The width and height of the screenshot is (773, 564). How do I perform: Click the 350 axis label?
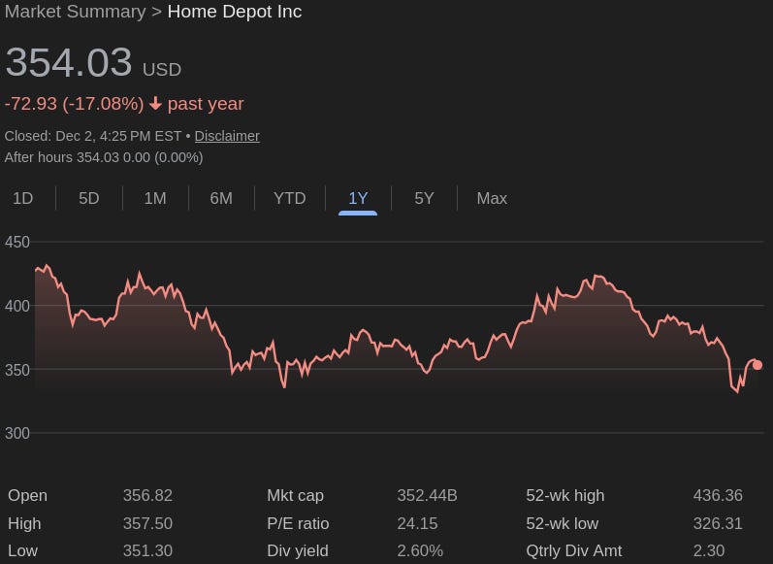(17, 370)
